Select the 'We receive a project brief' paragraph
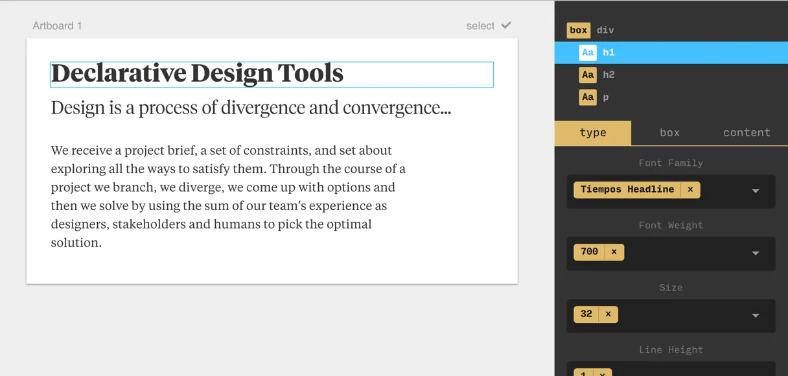The height and width of the screenshot is (376, 788). (228, 196)
